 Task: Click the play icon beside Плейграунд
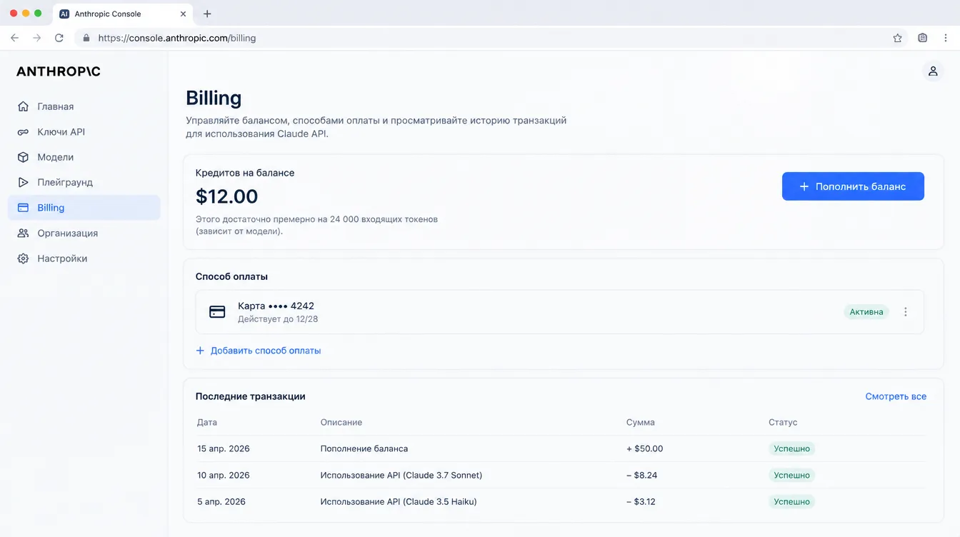pyautogui.click(x=23, y=182)
